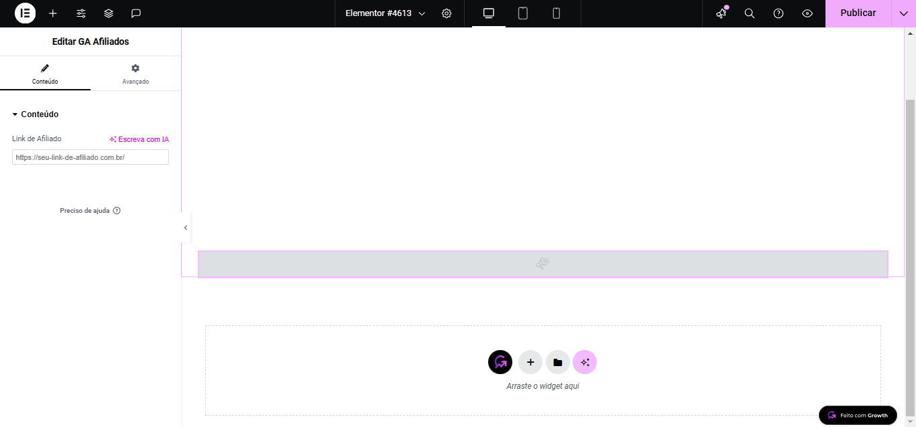Open page settings gear icon
Screen dimensions: 916x427
[x=447, y=13]
